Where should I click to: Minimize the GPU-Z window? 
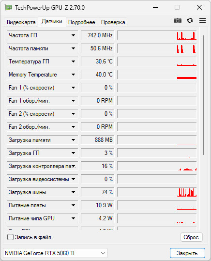[155, 7]
